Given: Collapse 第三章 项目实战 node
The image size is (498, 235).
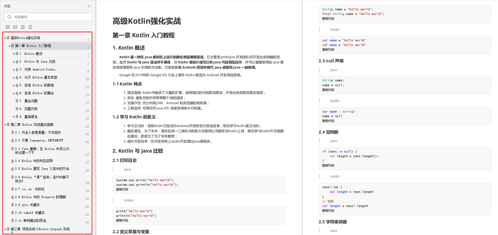Looking at the screenshot, I should (5, 229).
